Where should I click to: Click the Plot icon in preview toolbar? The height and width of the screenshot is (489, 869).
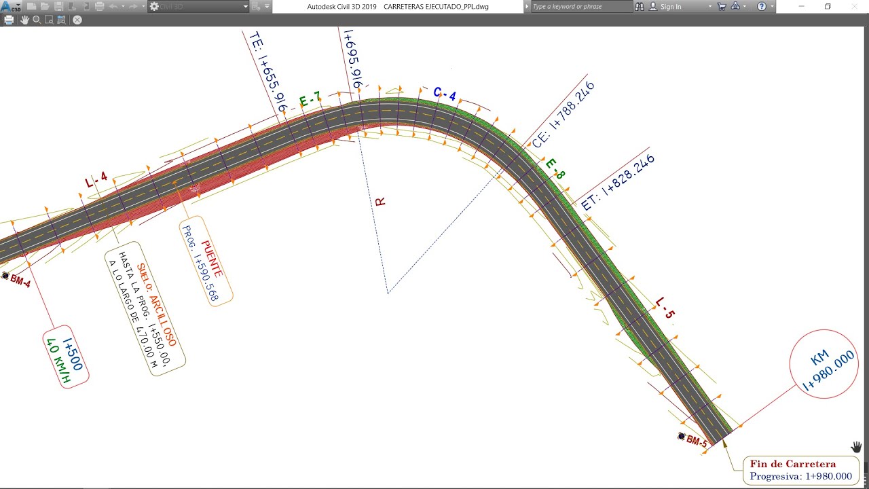(9, 20)
